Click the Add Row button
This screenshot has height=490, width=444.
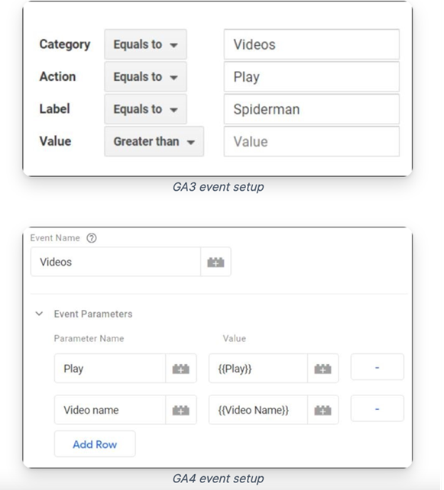pyautogui.click(x=95, y=443)
